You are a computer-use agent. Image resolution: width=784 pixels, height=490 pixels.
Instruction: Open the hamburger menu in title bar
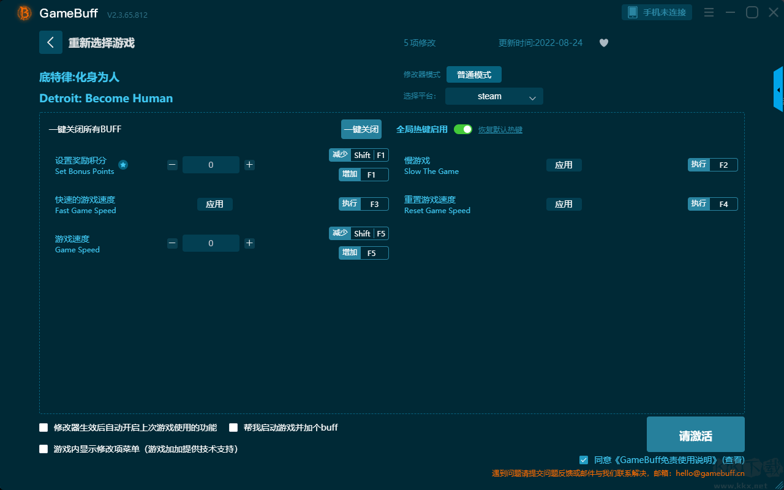[709, 12]
